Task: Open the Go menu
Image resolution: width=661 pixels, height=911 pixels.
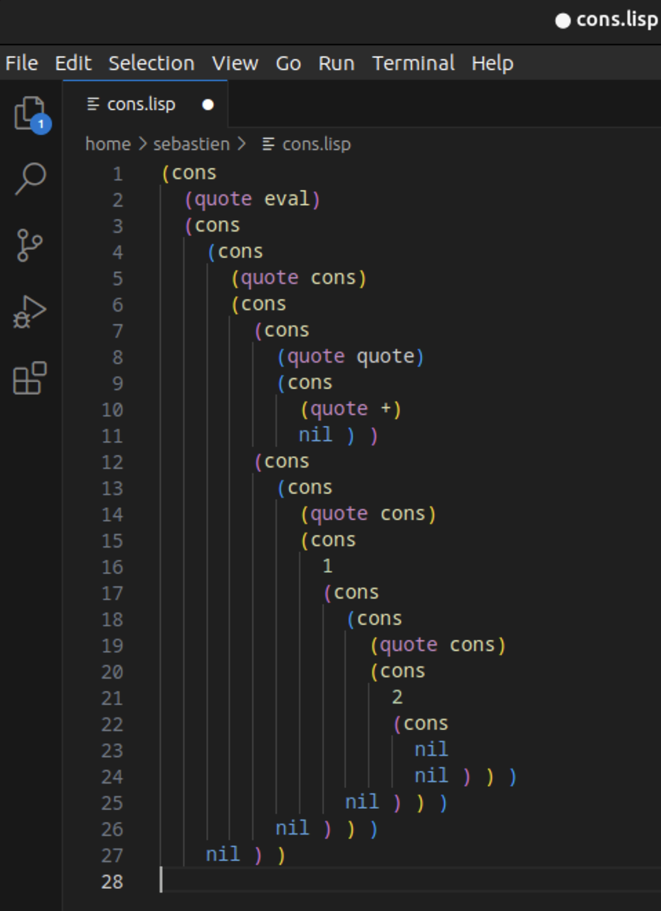Action: coord(288,63)
